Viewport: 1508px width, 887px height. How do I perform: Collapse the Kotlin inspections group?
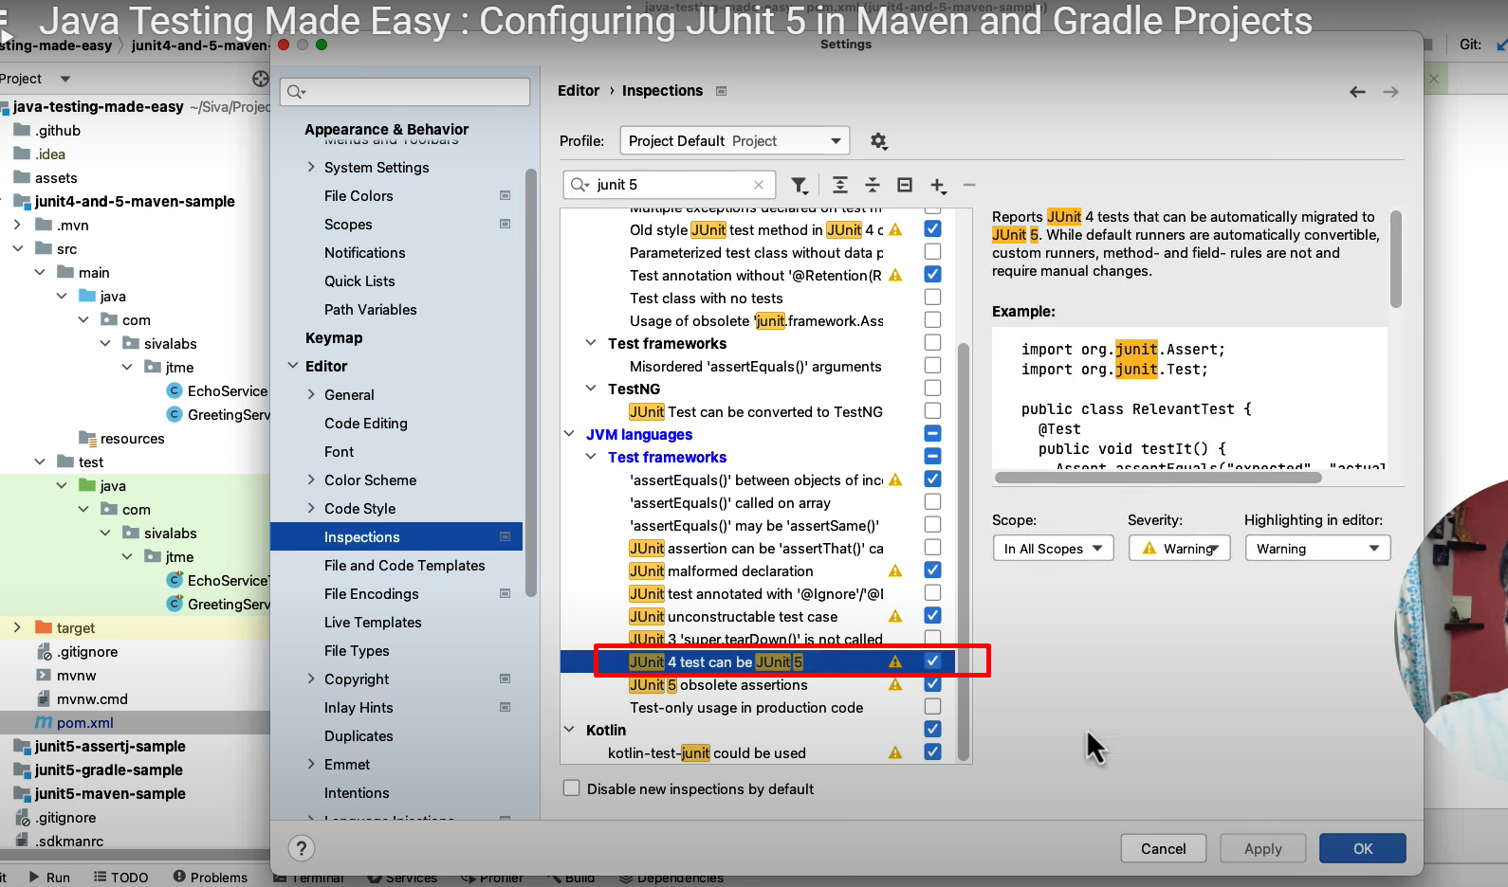tap(569, 730)
